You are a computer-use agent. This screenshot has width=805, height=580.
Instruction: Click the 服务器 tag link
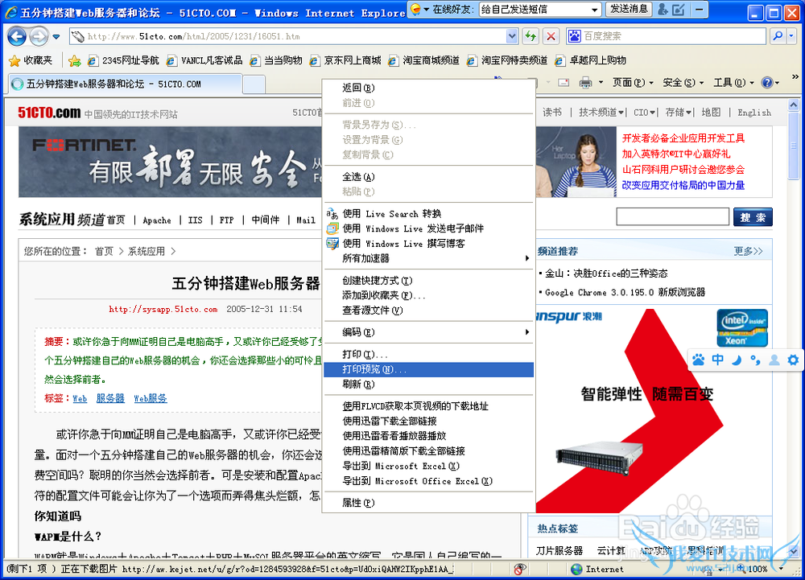pyautogui.click(x=110, y=398)
